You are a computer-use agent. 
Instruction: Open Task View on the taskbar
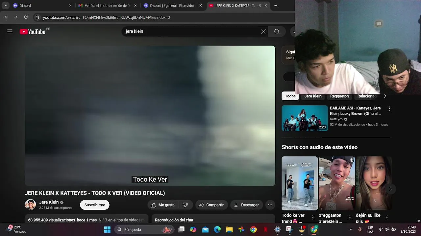pyautogui.click(x=181, y=229)
